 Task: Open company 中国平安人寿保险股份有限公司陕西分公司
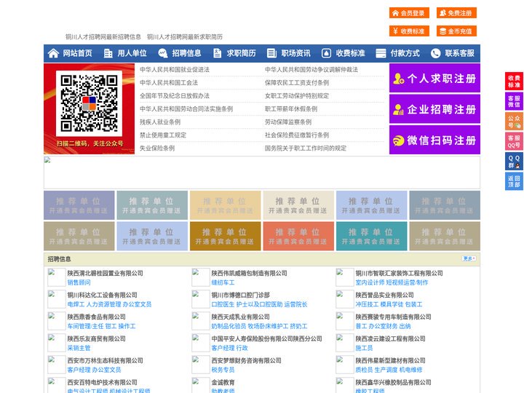[266, 338]
